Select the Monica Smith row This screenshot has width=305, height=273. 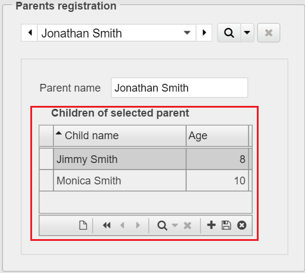[146, 181]
